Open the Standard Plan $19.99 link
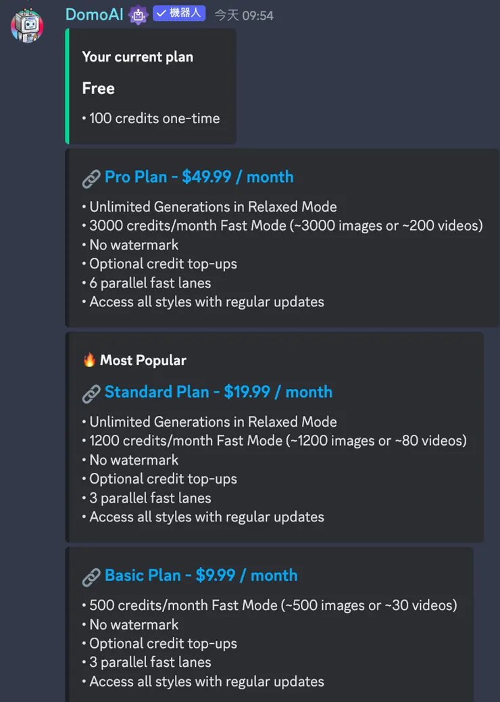 coord(218,392)
